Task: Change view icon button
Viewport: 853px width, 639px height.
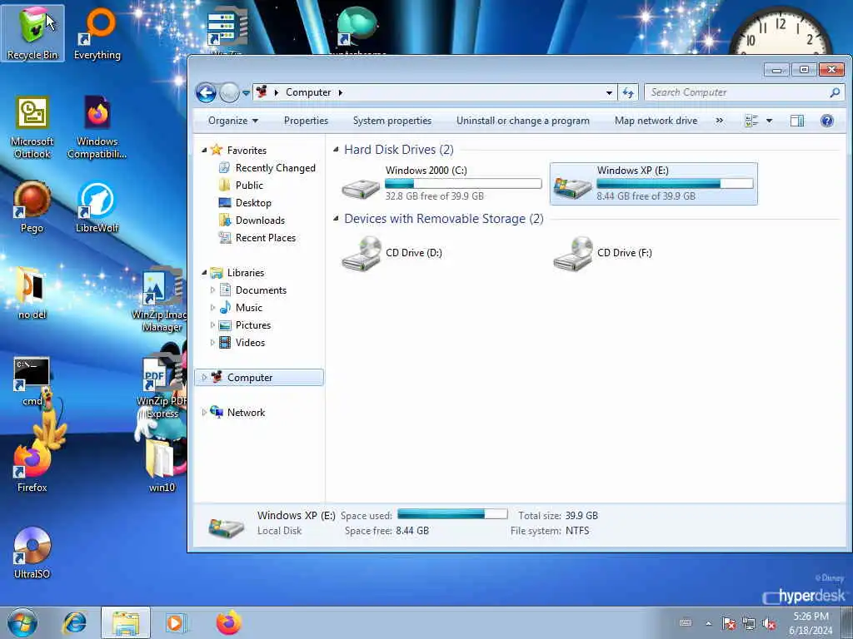Action: tap(751, 121)
